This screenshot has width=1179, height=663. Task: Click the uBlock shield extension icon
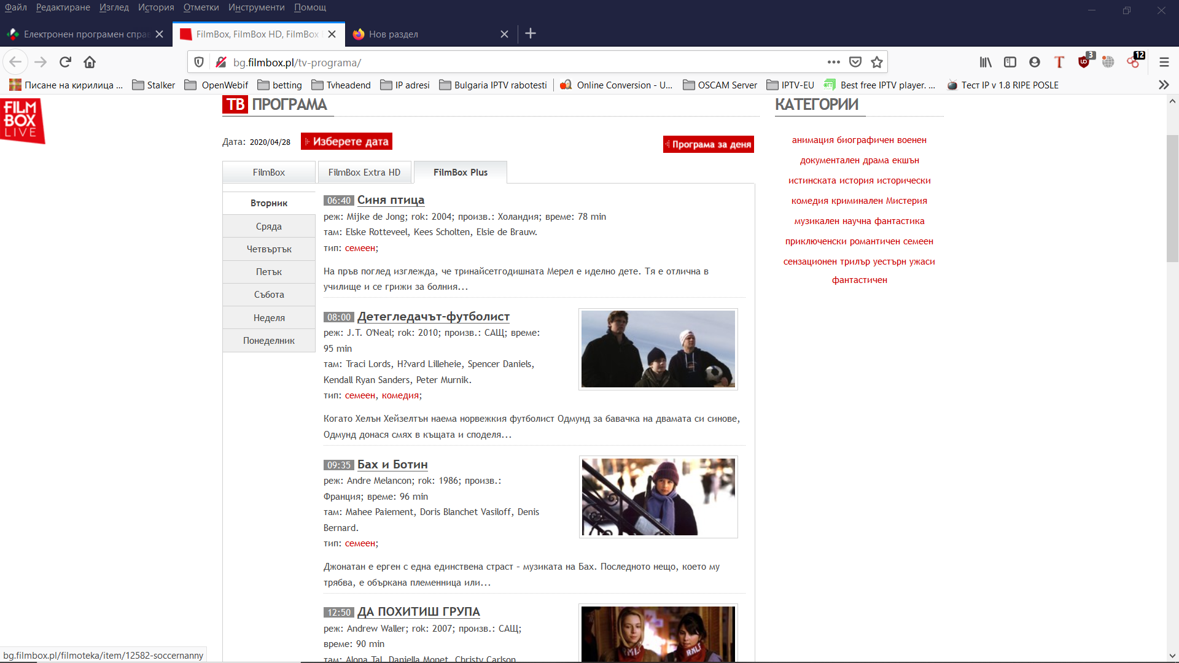pos(1084,62)
